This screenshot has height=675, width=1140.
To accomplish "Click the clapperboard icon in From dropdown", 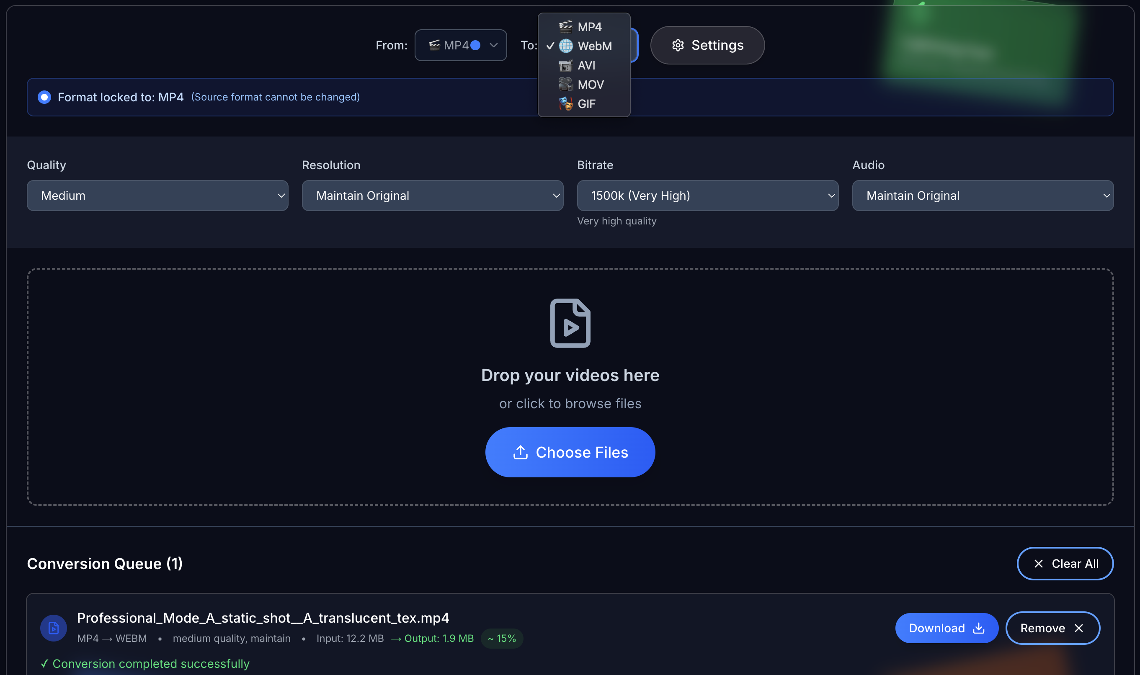I will 434,45.
